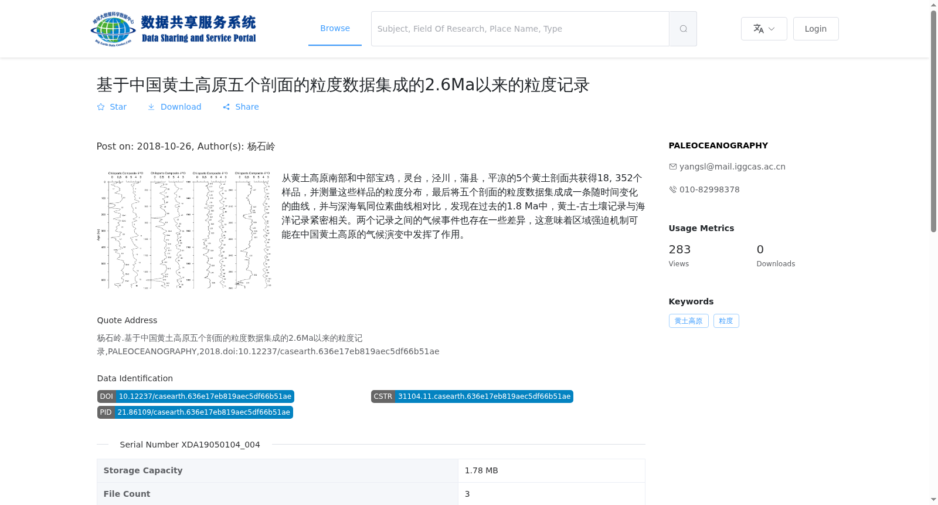938x505 pixels.
Task: Click phone number 010-82998378
Action: (x=709, y=189)
